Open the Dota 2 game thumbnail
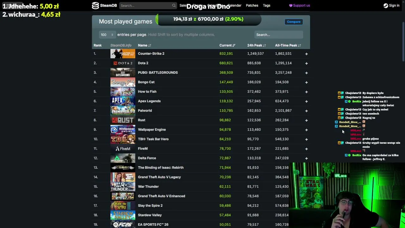The width and height of the screenshot is (405, 228). point(123,63)
